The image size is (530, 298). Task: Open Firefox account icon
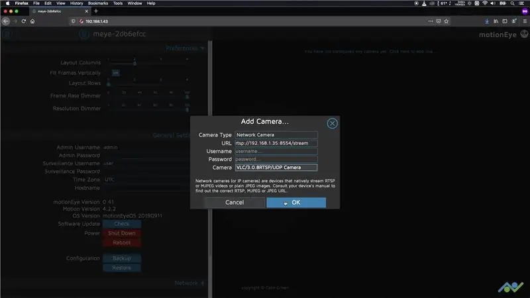tap(514, 21)
